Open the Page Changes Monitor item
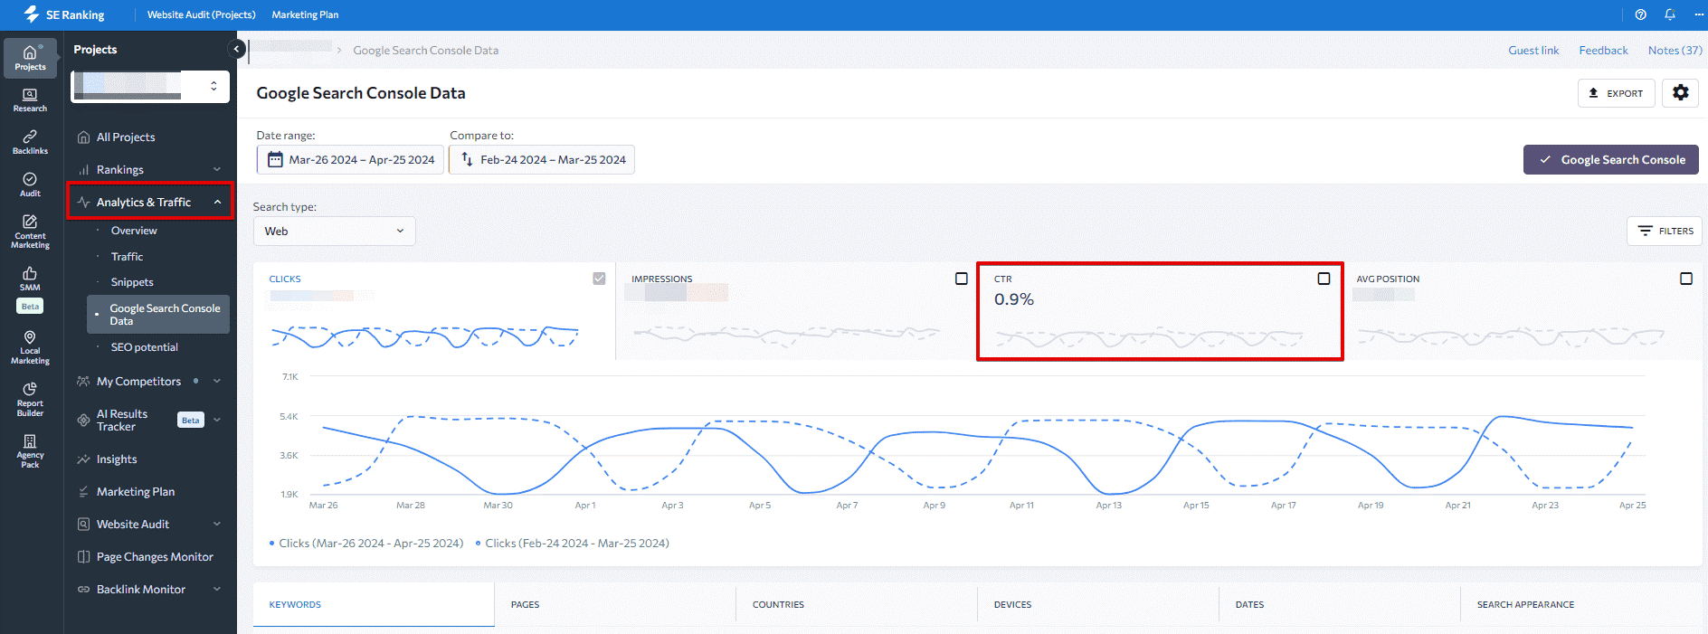This screenshot has width=1708, height=634. pos(155,557)
